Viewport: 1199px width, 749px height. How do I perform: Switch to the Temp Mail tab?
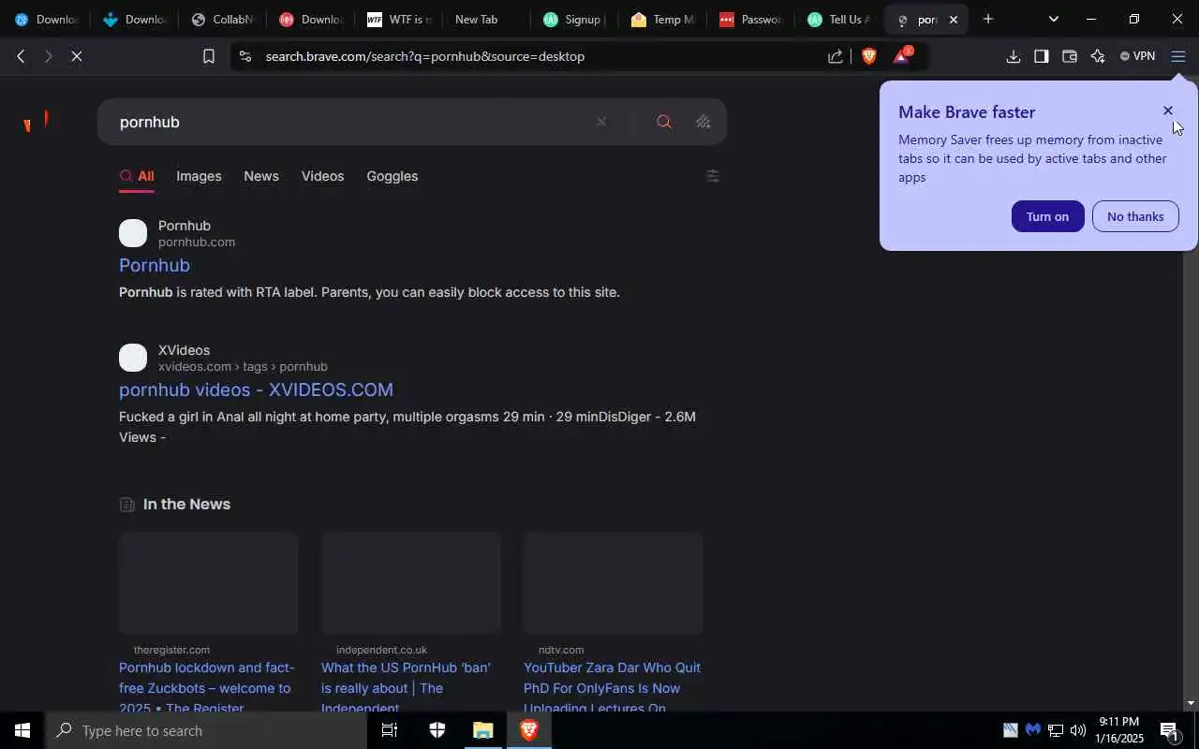coord(662,19)
